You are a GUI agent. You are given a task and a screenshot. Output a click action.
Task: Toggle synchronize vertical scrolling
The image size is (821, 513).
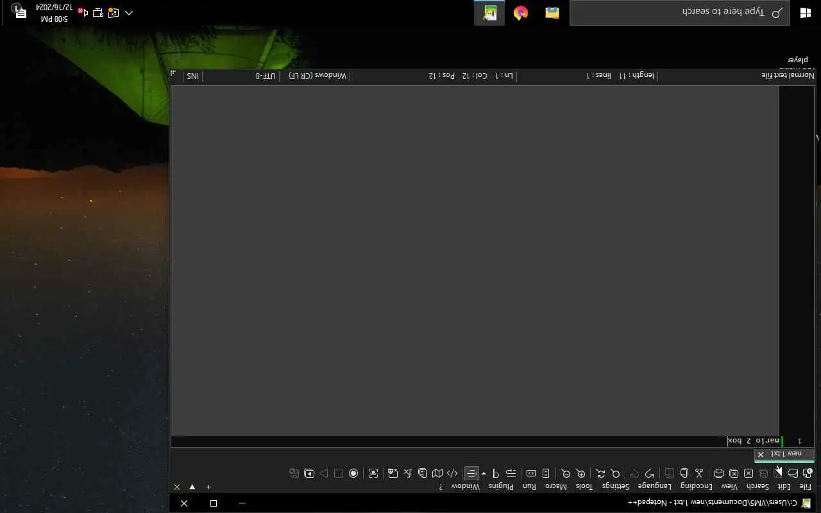coord(546,473)
